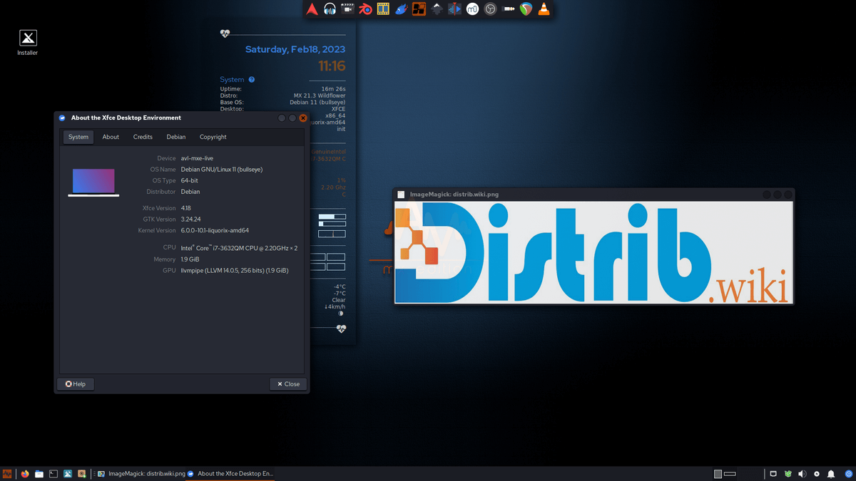Launch OBS Studio from the top dock

tap(490, 9)
